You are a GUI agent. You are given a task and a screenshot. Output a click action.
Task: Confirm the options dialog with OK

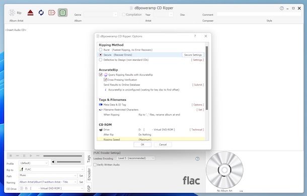click(142, 145)
